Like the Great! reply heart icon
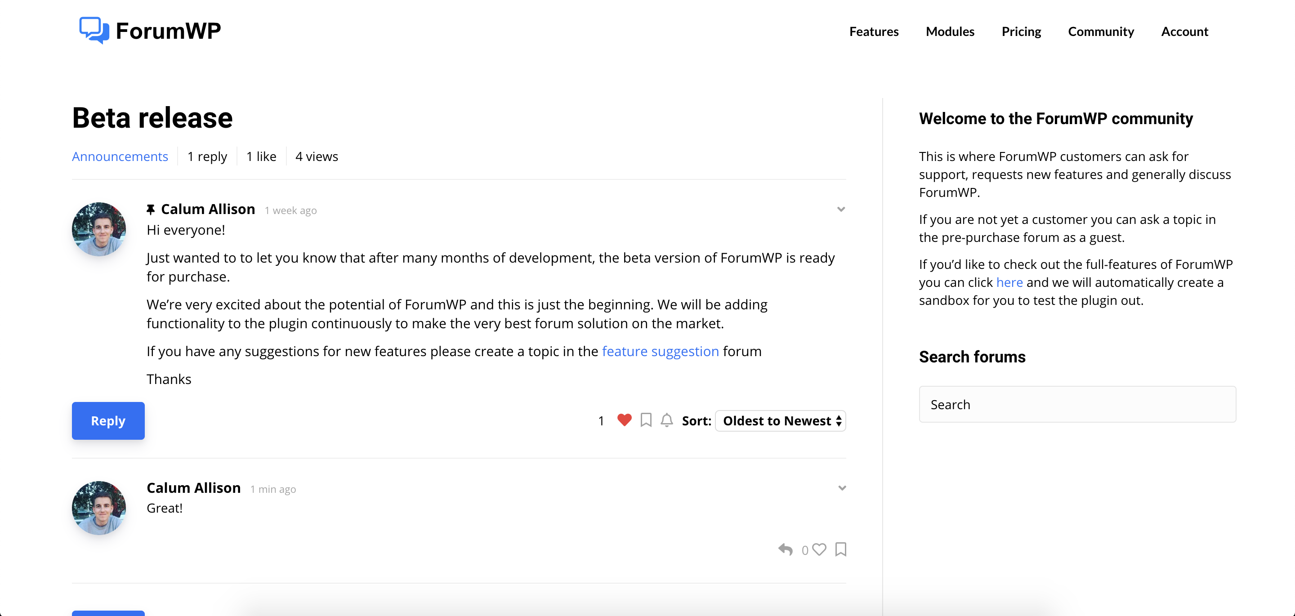The width and height of the screenshot is (1295, 616). click(x=819, y=549)
